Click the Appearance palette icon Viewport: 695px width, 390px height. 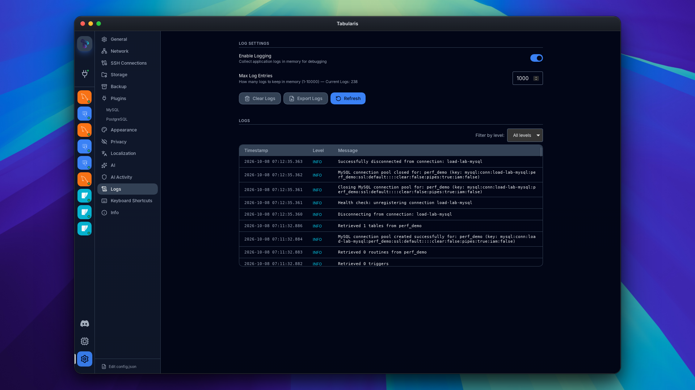104,130
